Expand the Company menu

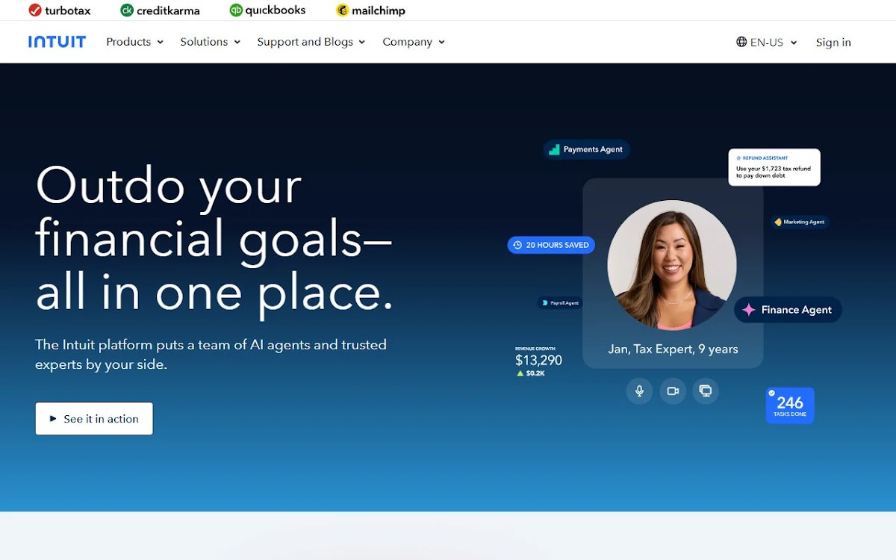(x=414, y=42)
